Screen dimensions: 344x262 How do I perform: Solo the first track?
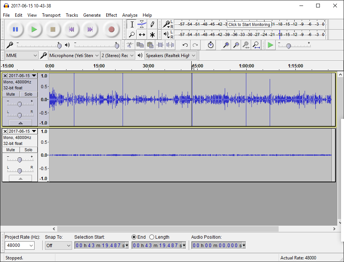[x=29, y=94]
